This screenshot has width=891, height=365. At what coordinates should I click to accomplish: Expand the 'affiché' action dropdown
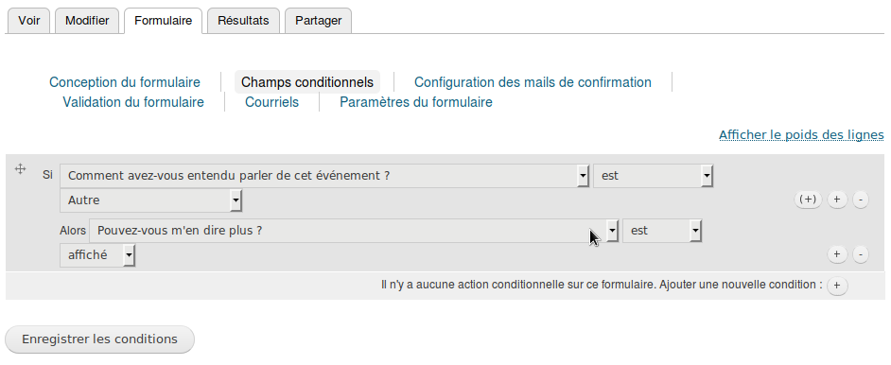click(97, 255)
